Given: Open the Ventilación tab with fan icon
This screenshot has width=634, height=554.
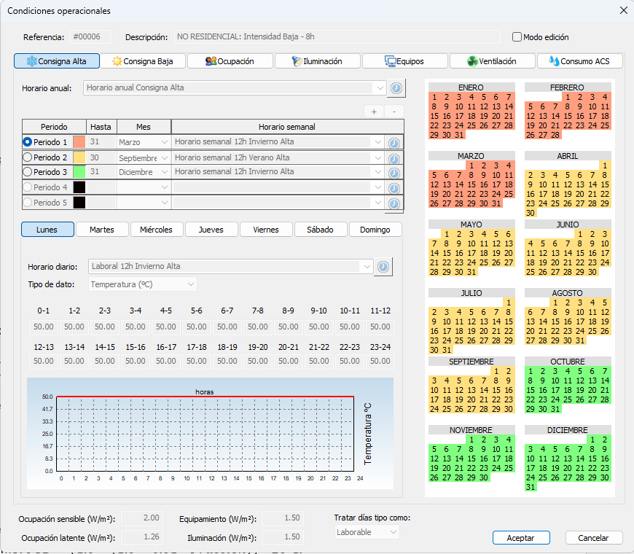Looking at the screenshot, I should click(492, 61).
